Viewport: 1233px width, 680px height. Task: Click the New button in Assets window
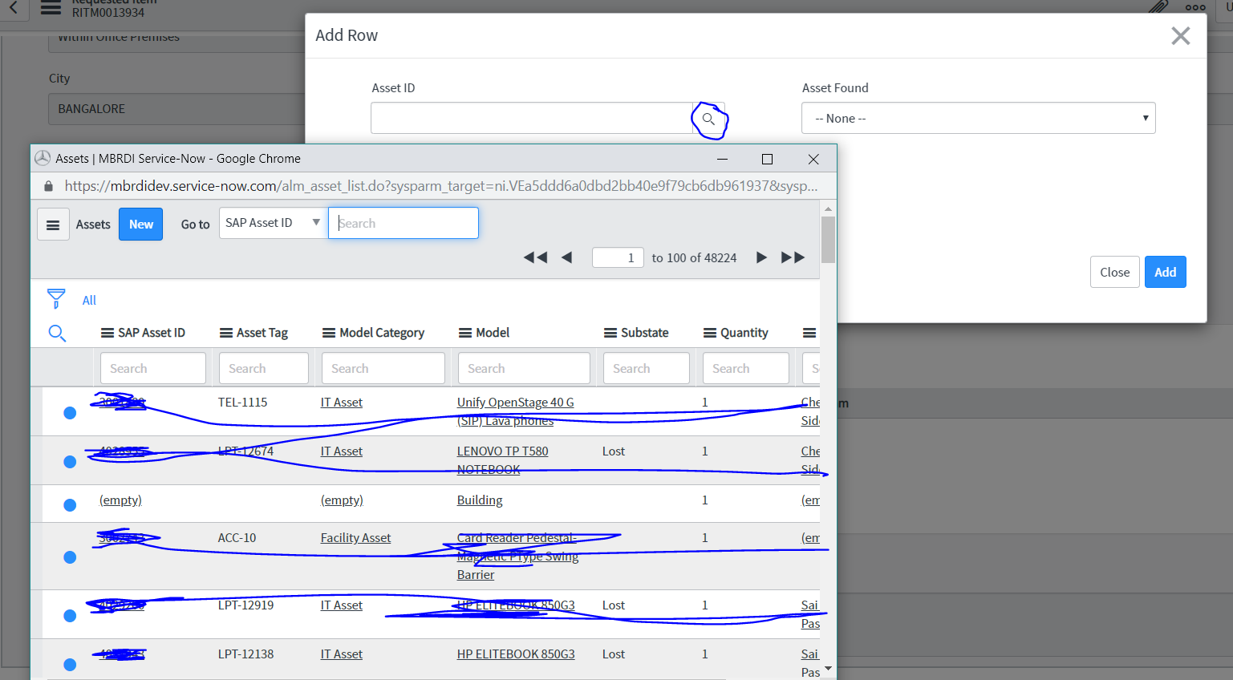click(x=141, y=225)
